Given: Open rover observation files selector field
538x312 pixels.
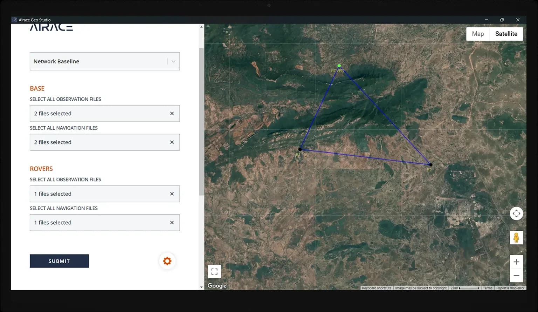Looking at the screenshot, I should click(105, 194).
